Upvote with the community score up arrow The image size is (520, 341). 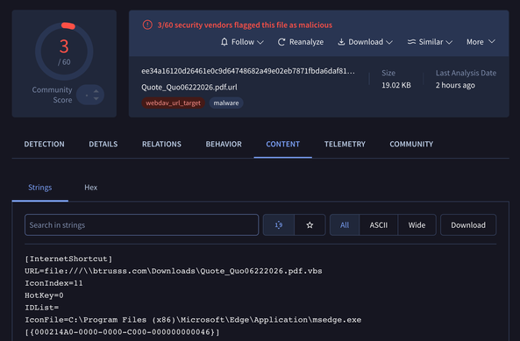pos(96,91)
